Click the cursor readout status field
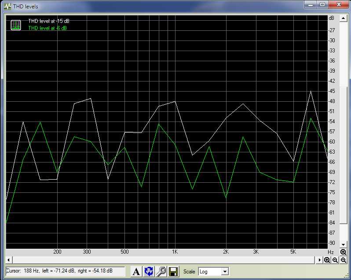The height and width of the screenshot is (280, 351). pos(65,271)
